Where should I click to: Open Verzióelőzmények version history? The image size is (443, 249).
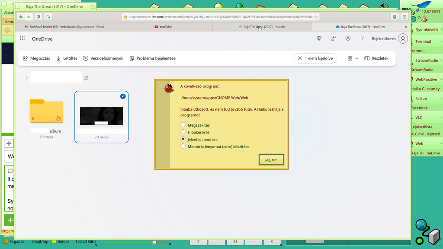click(103, 58)
